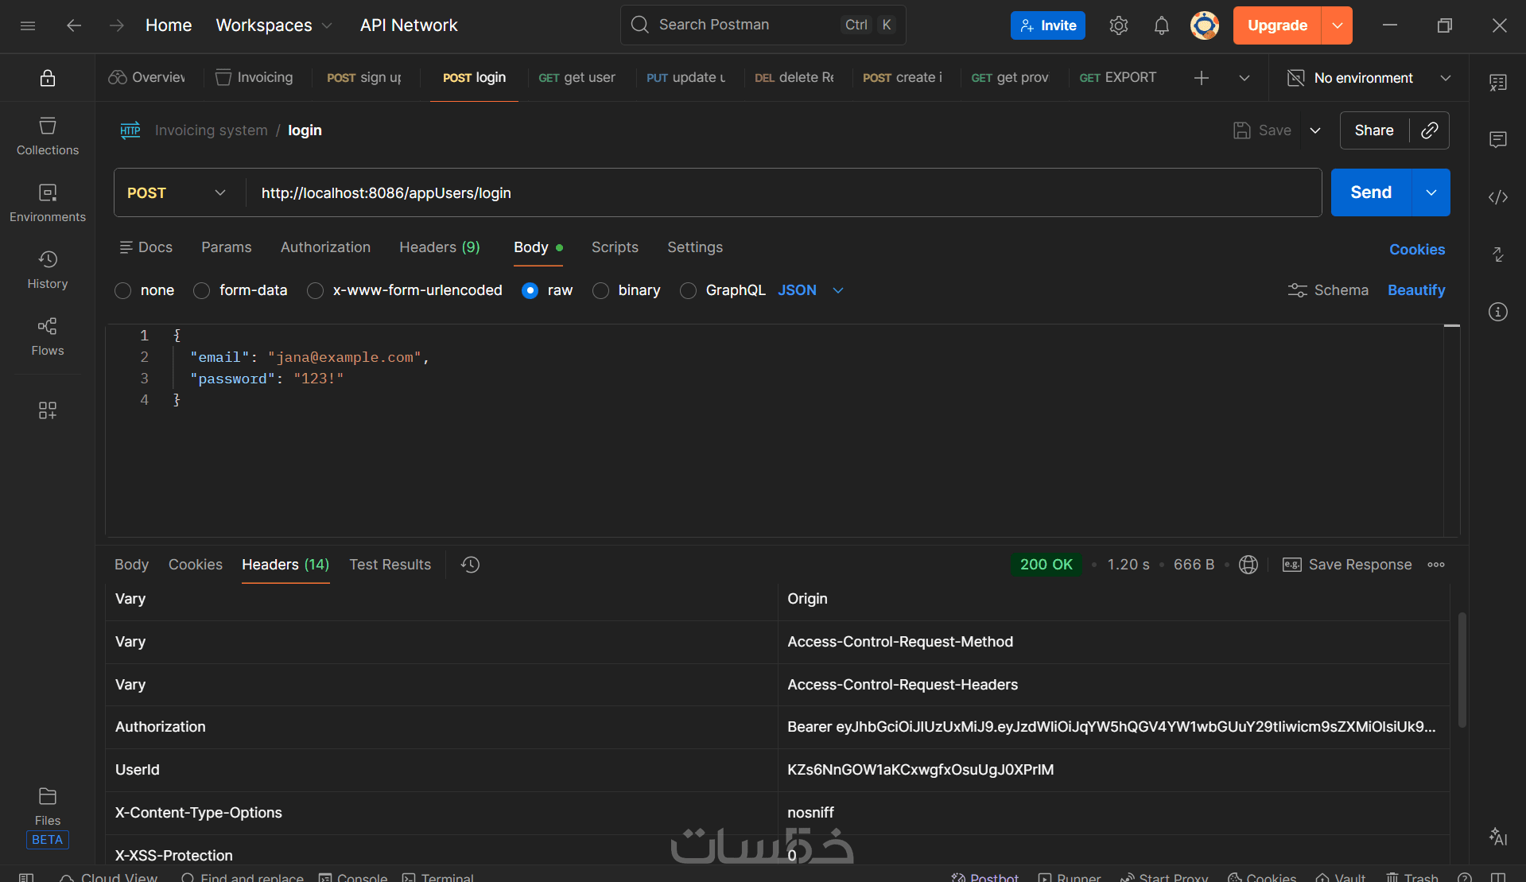The image size is (1526, 882).
Task: Change the JSON body format dropdown
Action: click(x=810, y=291)
